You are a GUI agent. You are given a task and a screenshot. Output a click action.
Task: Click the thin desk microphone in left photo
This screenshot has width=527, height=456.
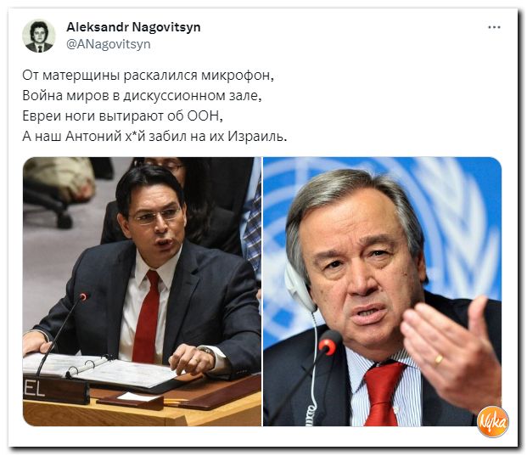61,333
